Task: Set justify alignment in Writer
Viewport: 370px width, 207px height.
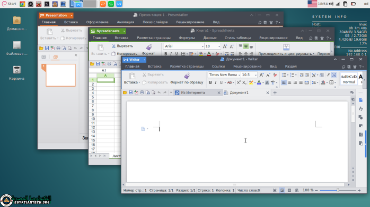Action: (301, 82)
